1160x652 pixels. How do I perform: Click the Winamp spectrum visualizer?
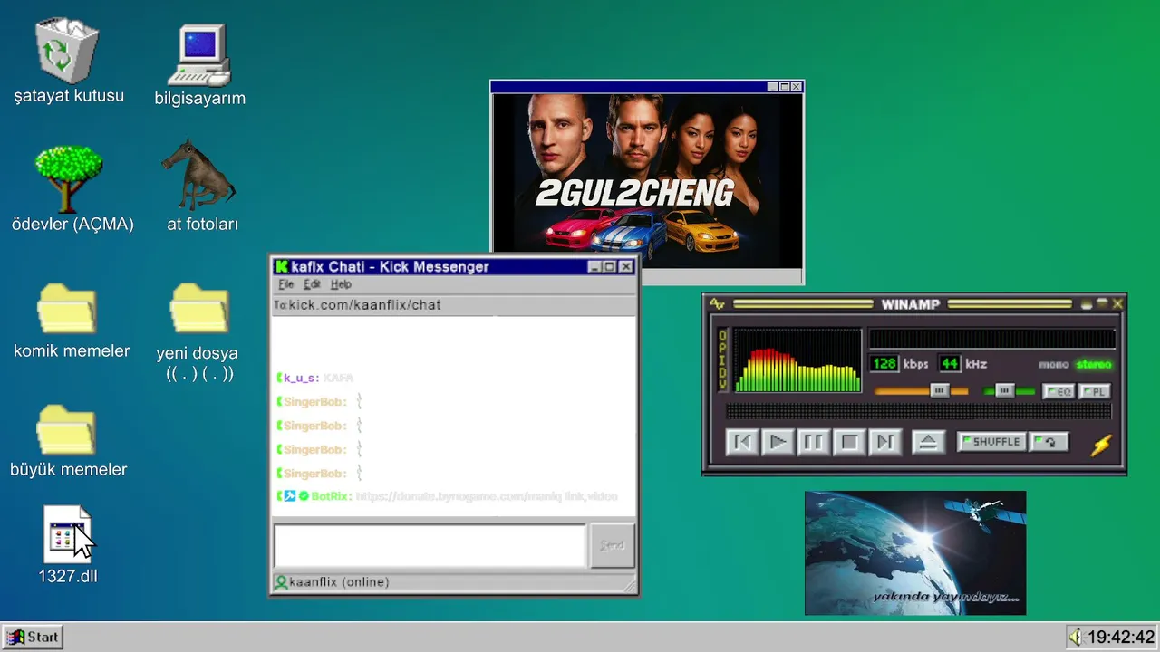[797, 360]
